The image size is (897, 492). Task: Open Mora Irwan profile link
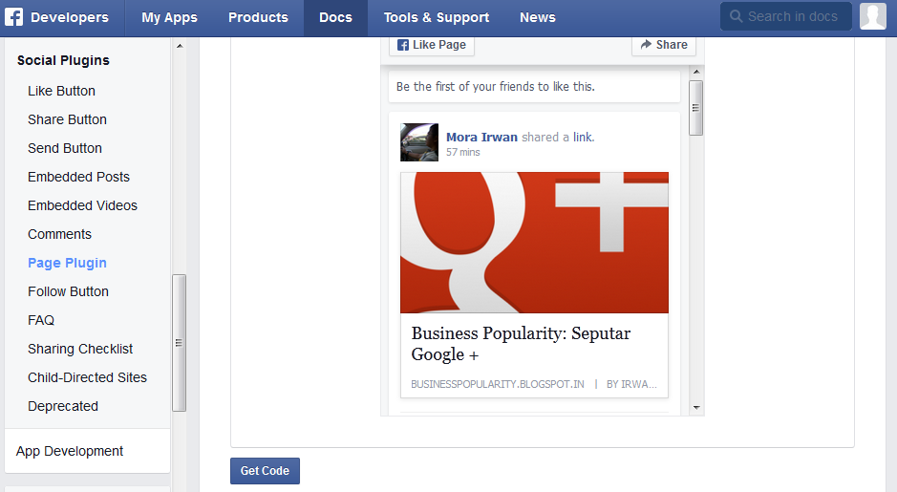[x=481, y=137]
